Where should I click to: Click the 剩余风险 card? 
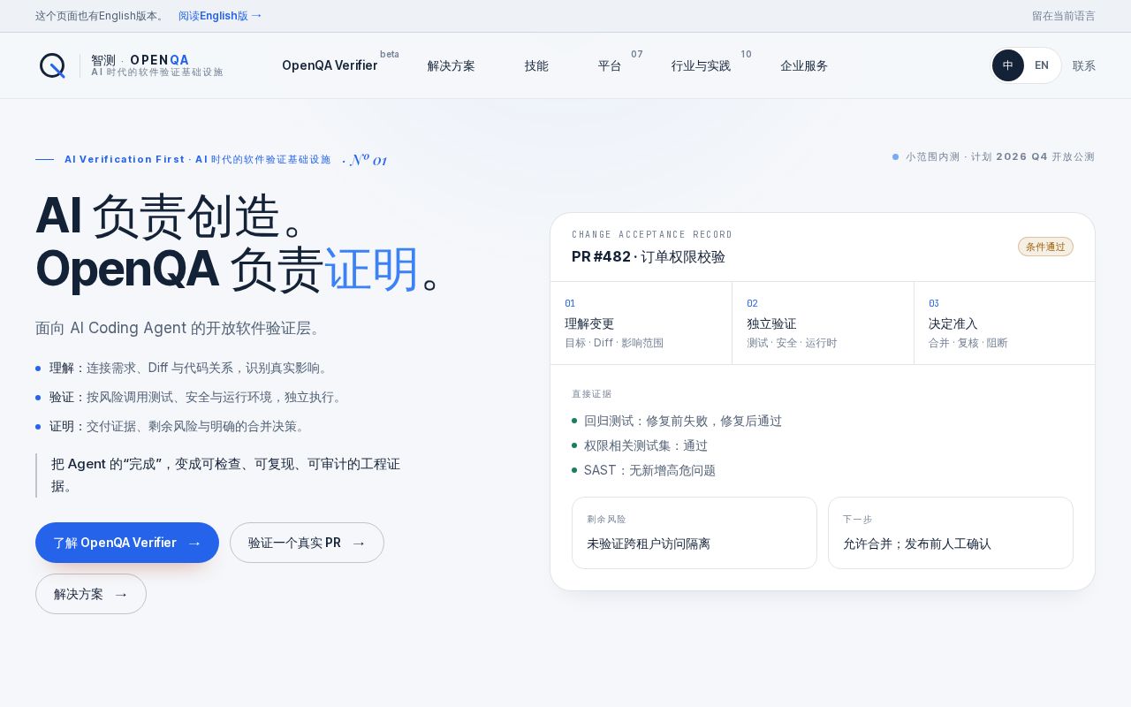[x=695, y=533]
